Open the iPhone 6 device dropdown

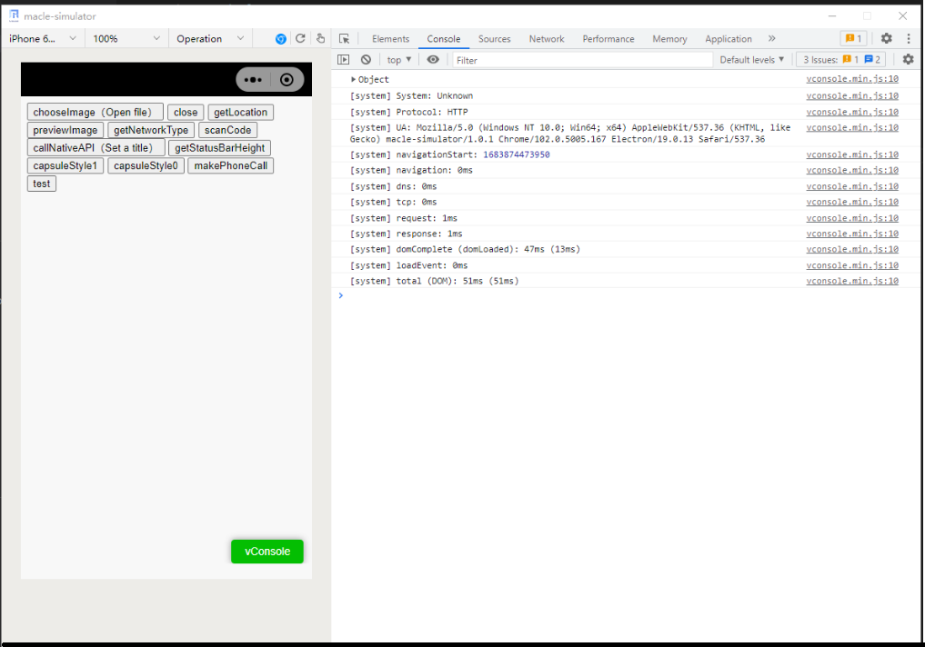[40, 38]
